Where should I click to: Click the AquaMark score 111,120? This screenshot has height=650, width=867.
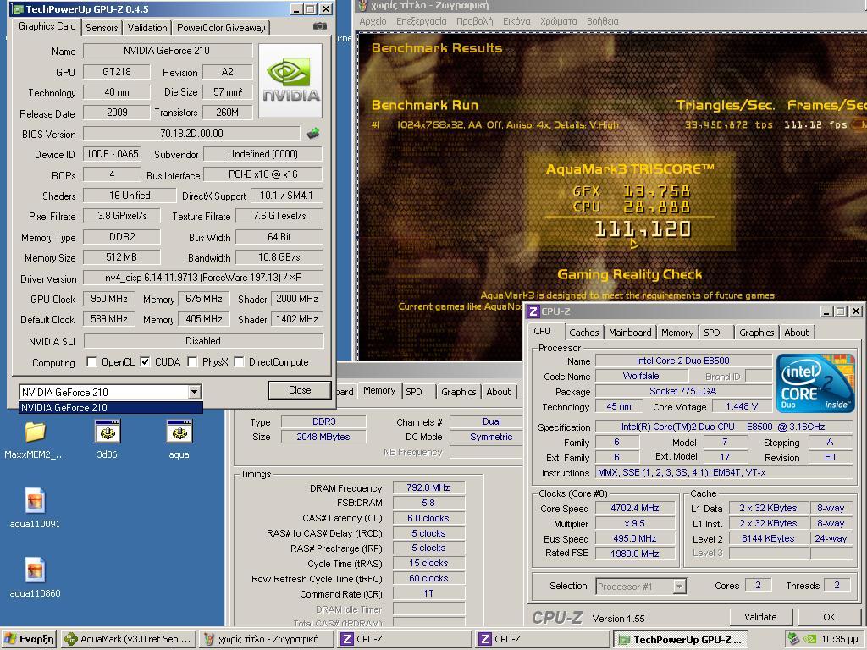pyautogui.click(x=643, y=229)
